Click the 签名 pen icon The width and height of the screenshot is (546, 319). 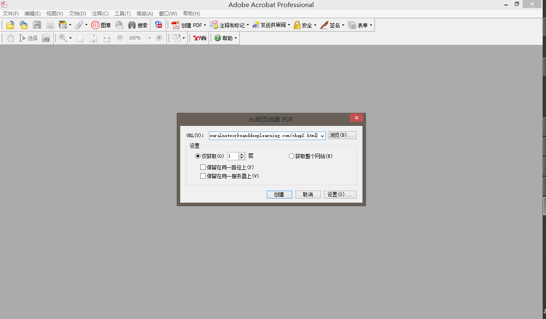point(324,25)
